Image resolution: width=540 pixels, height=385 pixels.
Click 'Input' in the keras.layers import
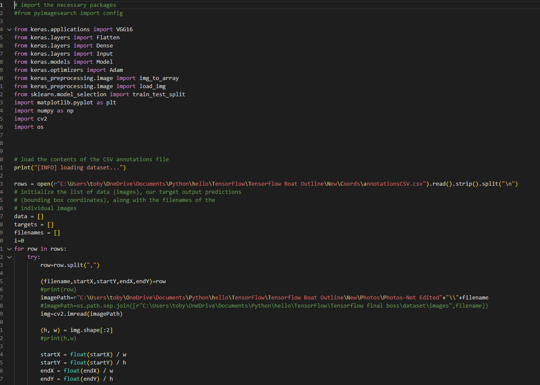click(104, 54)
